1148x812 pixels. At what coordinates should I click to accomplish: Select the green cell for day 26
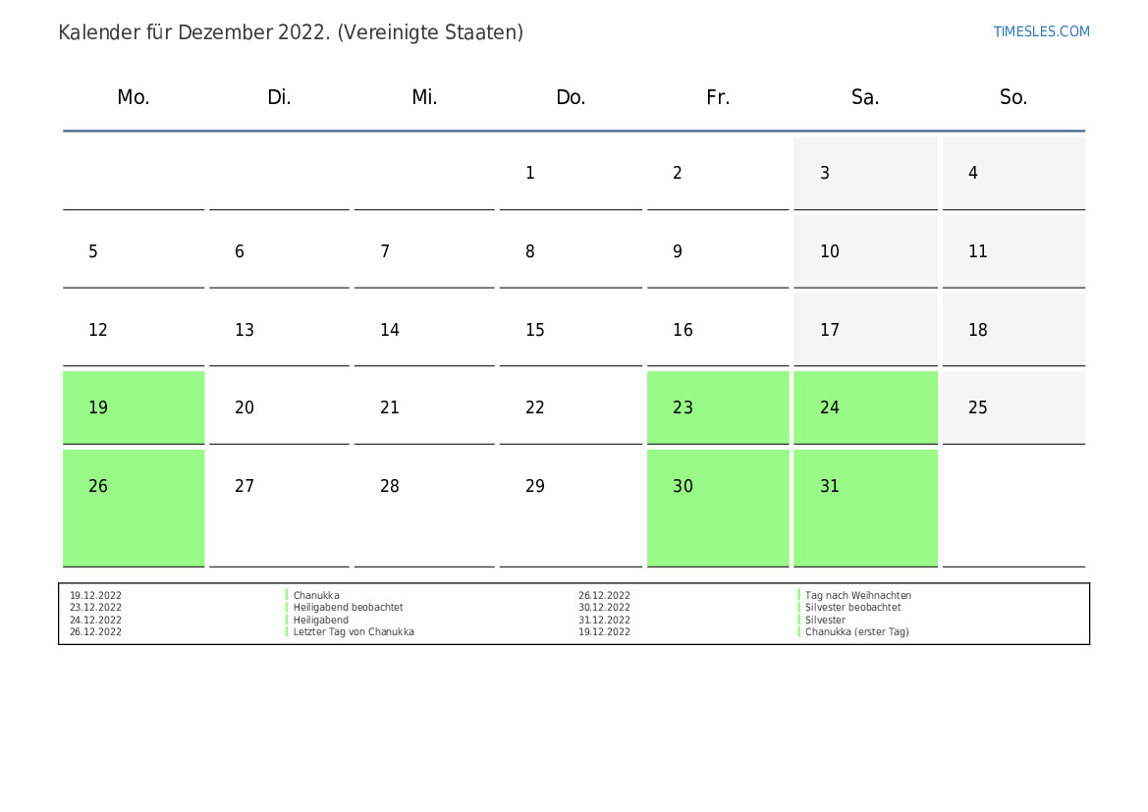pos(134,507)
